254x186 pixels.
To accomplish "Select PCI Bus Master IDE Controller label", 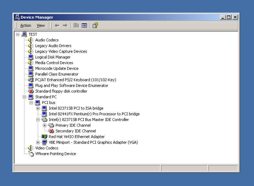I will 89,119.
